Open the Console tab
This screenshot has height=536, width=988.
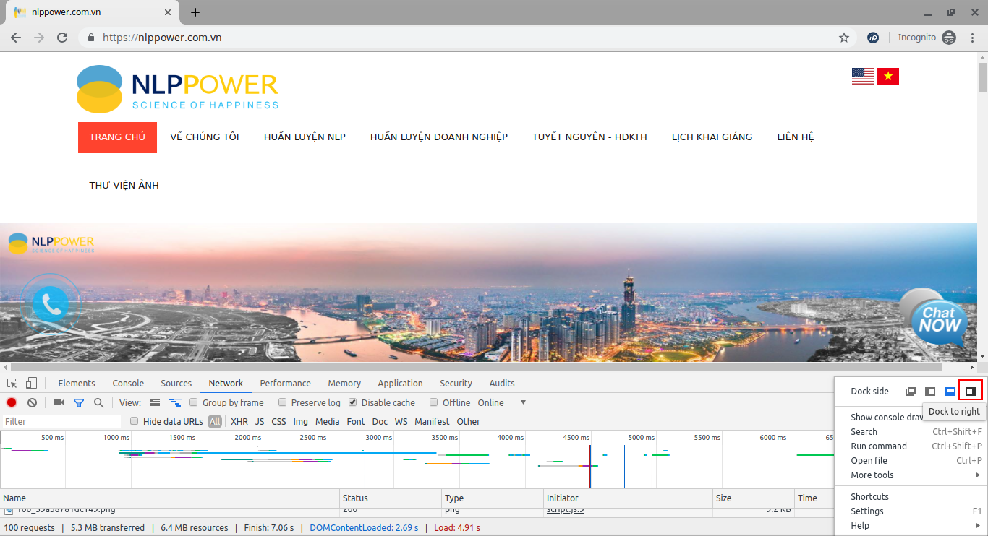coord(128,383)
